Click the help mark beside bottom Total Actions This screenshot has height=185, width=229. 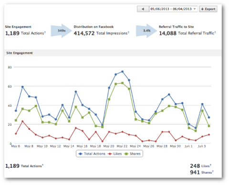[43, 165]
